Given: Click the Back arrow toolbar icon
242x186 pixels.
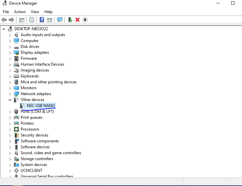Looking at the screenshot, I should click(x=4, y=20).
